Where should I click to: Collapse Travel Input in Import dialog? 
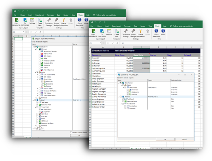(35, 107)
